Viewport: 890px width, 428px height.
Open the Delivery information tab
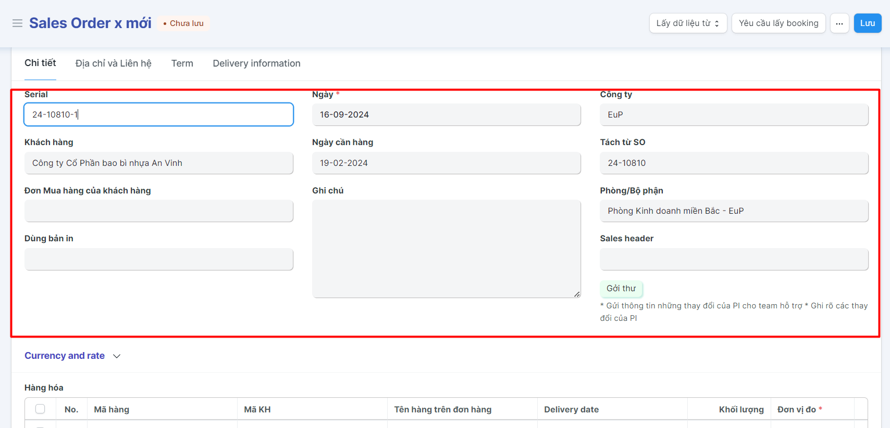(x=256, y=63)
